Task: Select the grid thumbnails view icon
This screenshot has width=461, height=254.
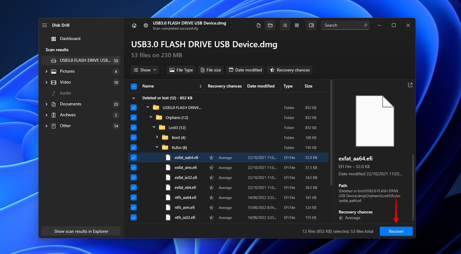Action: 297,25
